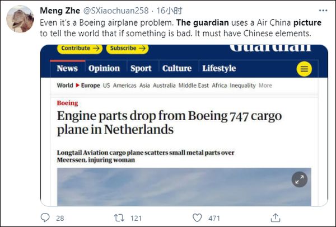Screen dimensions: 336x227
Task: Open the Culture section tab
Action: [x=176, y=68]
